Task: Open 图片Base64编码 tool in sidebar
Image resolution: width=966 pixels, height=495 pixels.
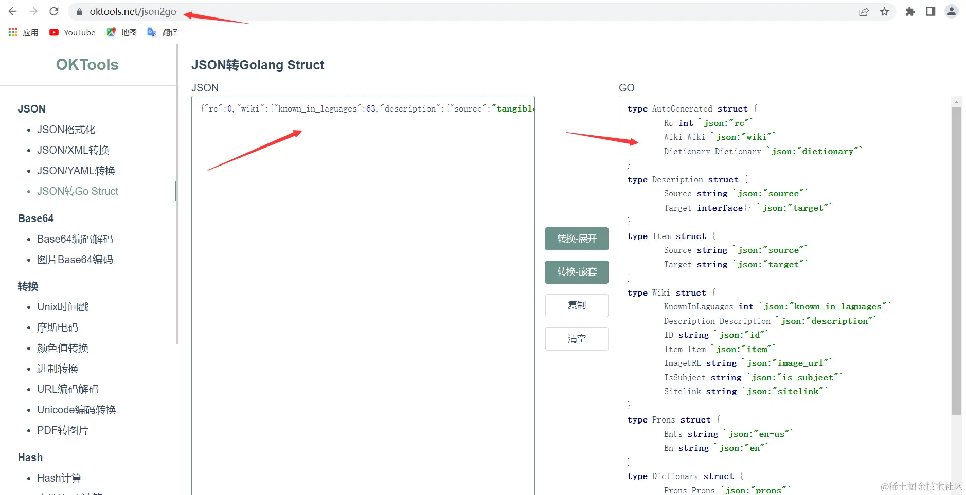Action: (x=75, y=260)
